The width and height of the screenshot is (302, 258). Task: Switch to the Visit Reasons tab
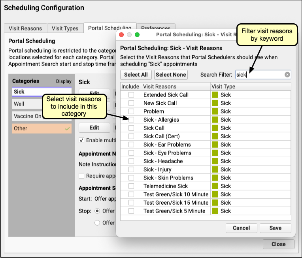pyautogui.click(x=25, y=28)
